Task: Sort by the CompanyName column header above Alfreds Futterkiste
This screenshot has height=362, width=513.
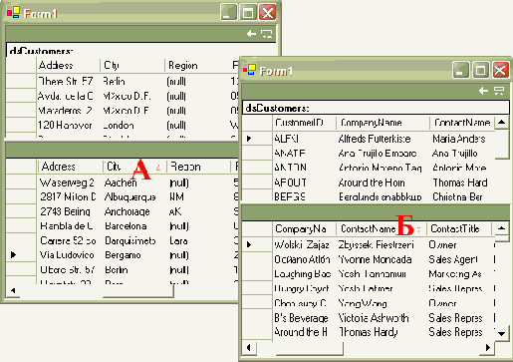Action: click(383, 123)
